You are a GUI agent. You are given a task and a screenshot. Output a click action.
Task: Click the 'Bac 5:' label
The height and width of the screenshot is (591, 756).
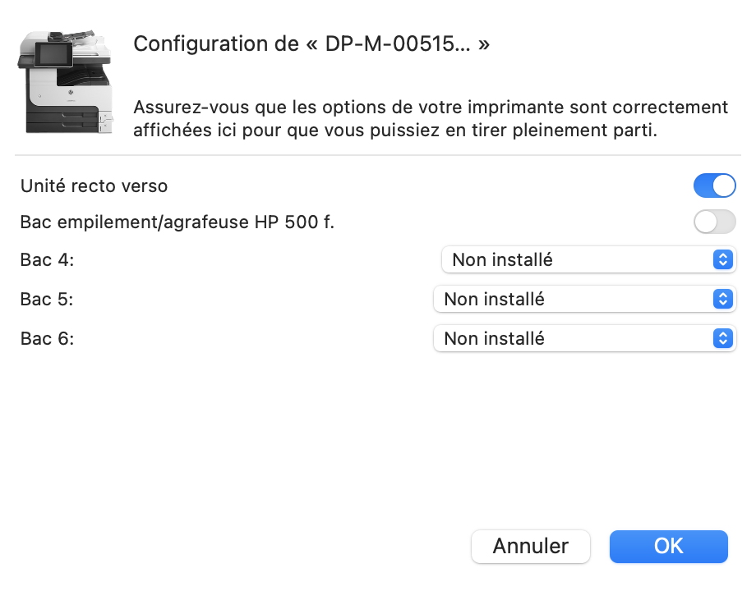pyautogui.click(x=47, y=300)
